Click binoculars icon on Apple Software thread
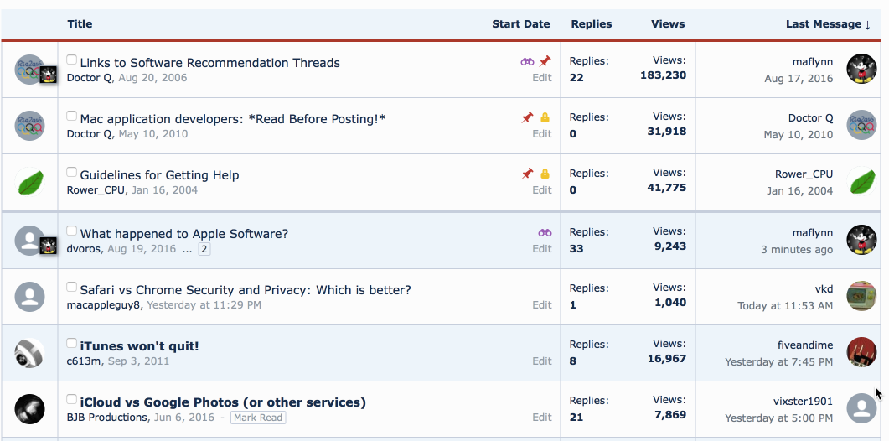Image resolution: width=889 pixels, height=441 pixels. pos(545,233)
